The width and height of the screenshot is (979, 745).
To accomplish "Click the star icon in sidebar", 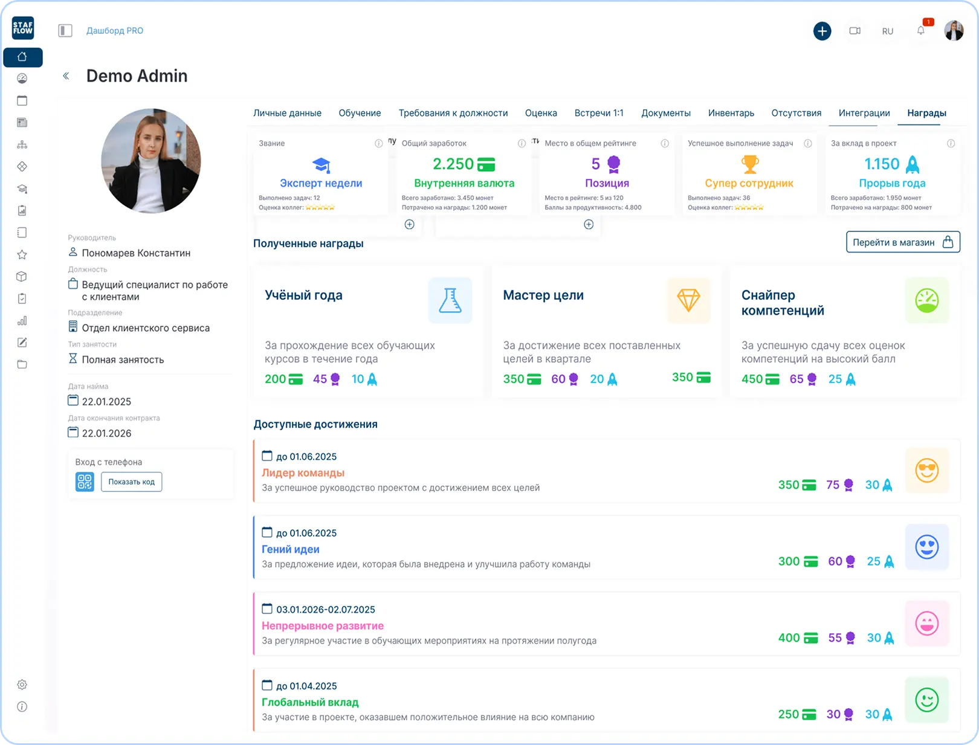I will pos(22,254).
